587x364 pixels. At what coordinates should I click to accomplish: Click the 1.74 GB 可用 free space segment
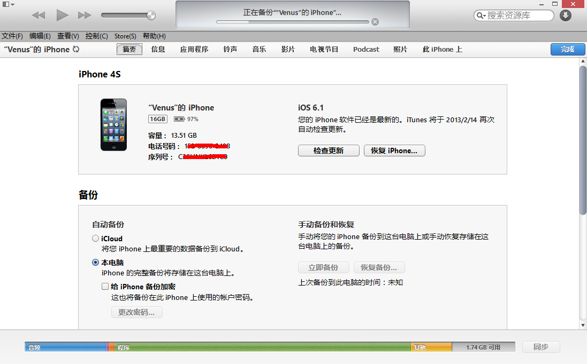tap(483, 347)
